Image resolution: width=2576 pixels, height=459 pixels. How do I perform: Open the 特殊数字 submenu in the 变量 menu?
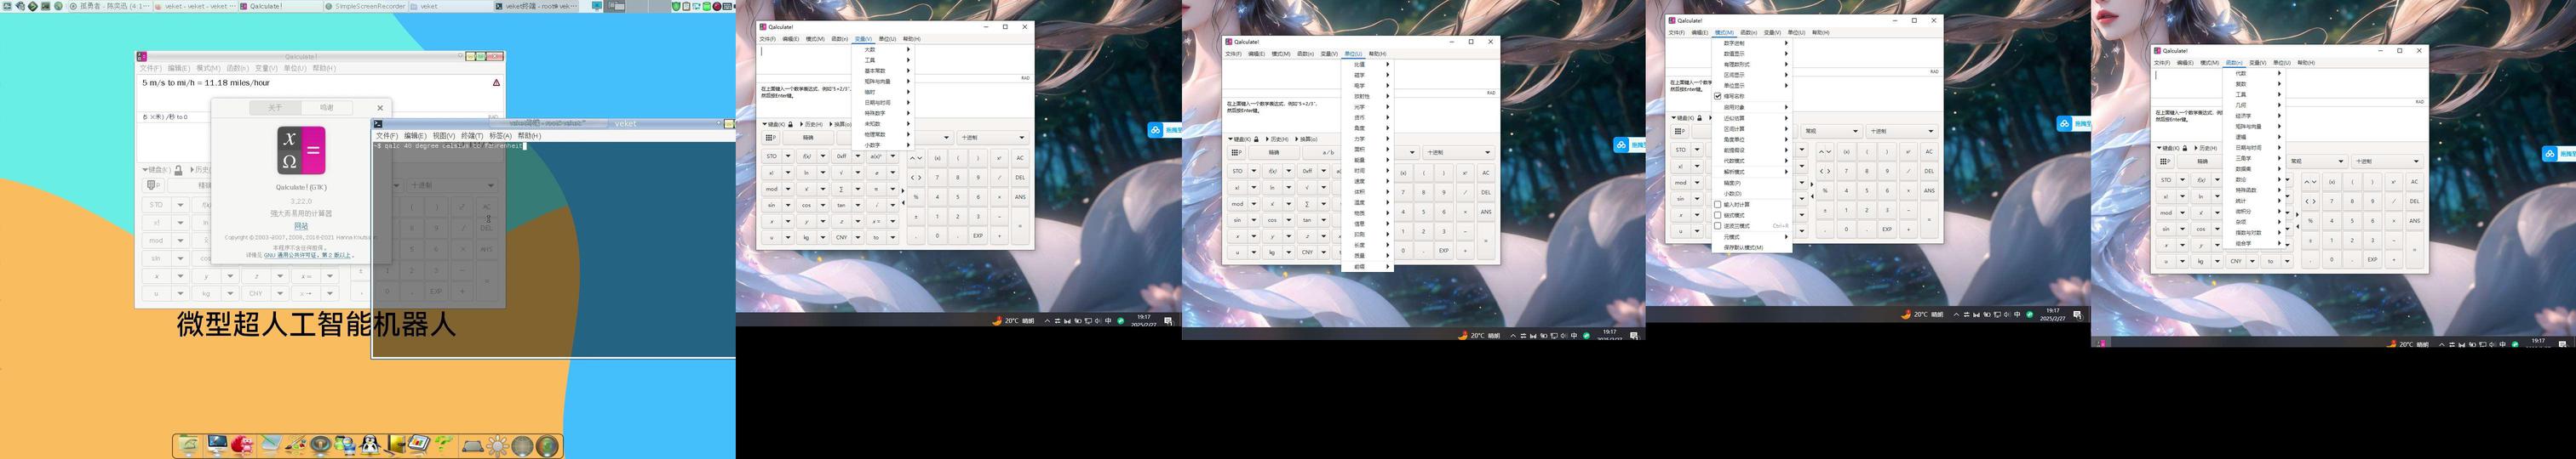885,113
